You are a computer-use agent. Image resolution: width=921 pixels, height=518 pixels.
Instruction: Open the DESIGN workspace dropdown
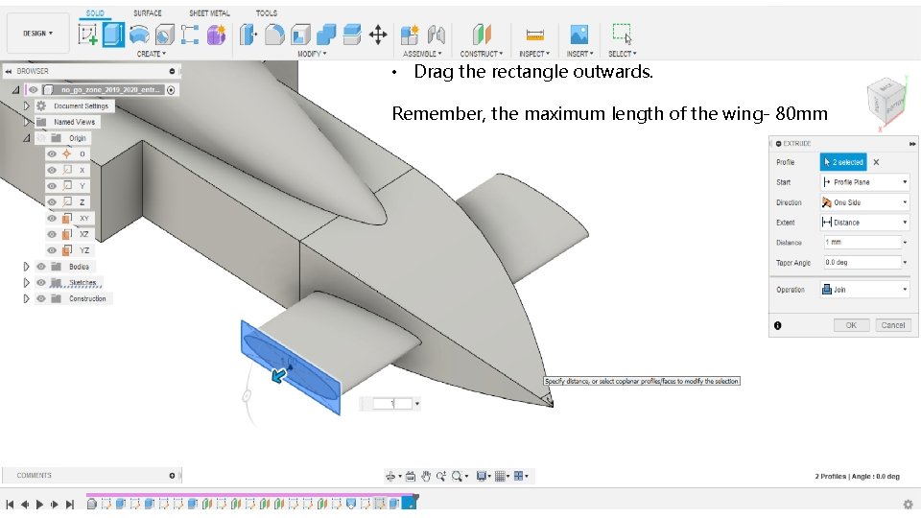(38, 34)
